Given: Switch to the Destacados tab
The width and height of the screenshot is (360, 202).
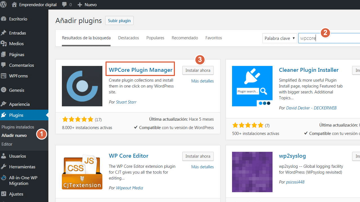Looking at the screenshot, I should click(x=129, y=38).
